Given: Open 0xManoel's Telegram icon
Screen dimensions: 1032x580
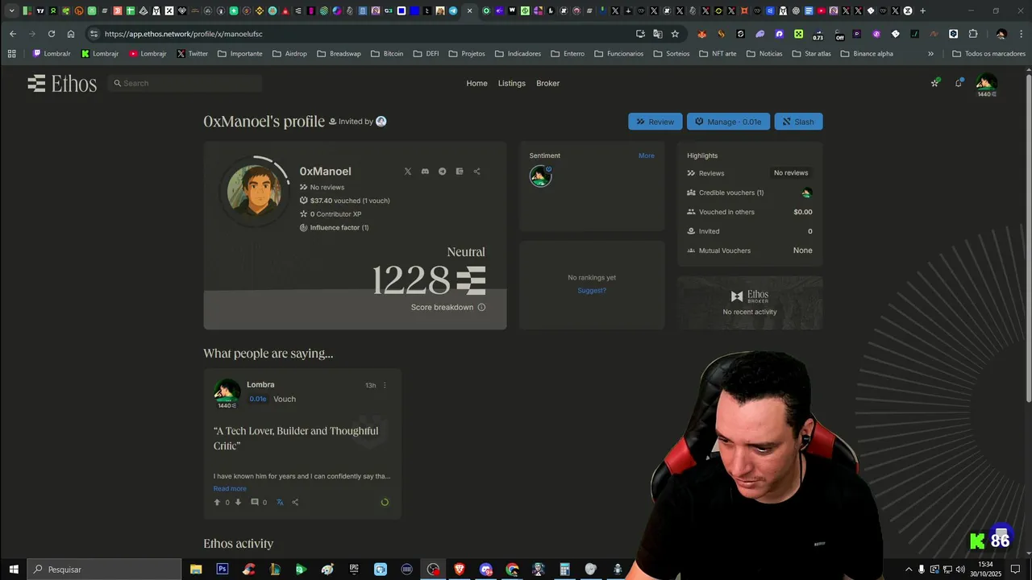Looking at the screenshot, I should tap(442, 172).
